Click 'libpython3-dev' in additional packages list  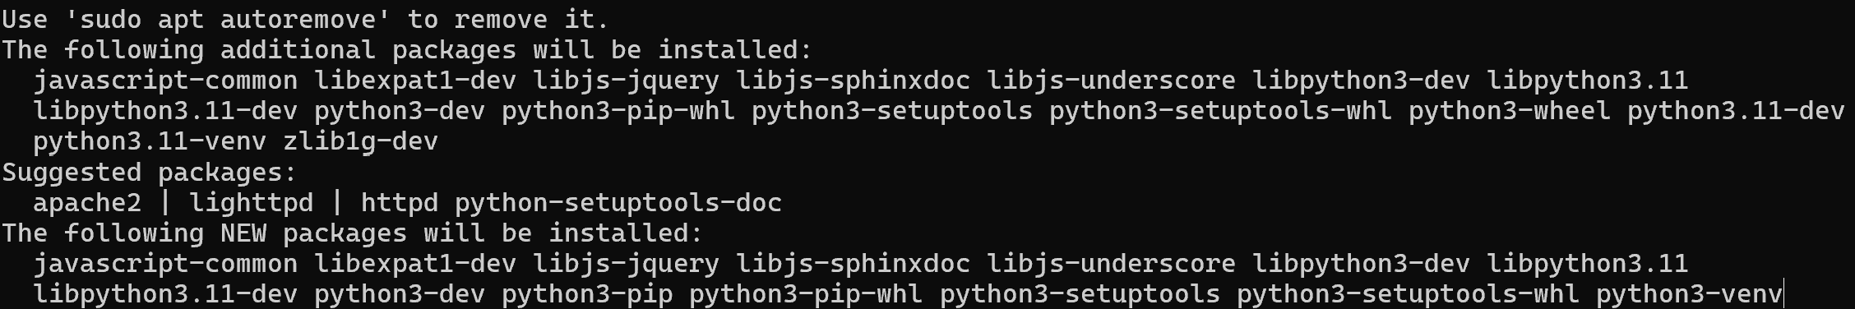click(1361, 81)
